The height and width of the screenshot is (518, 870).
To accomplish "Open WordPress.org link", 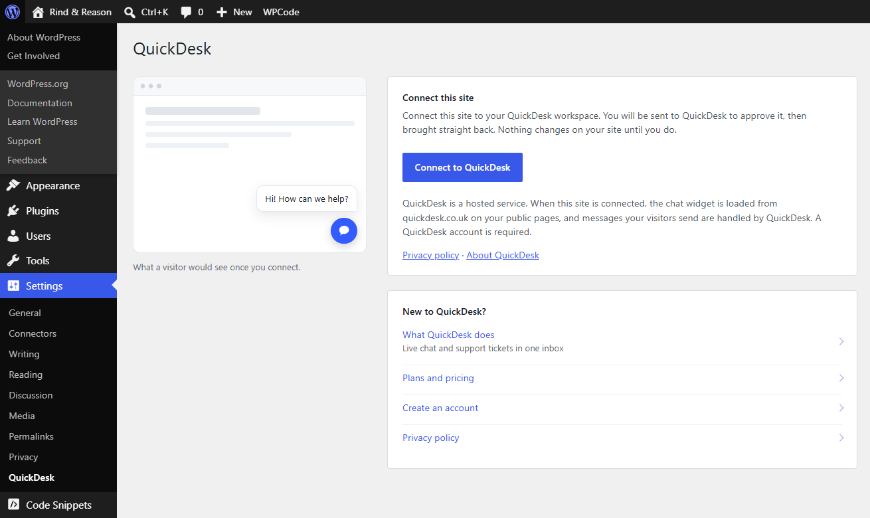I will click(38, 84).
